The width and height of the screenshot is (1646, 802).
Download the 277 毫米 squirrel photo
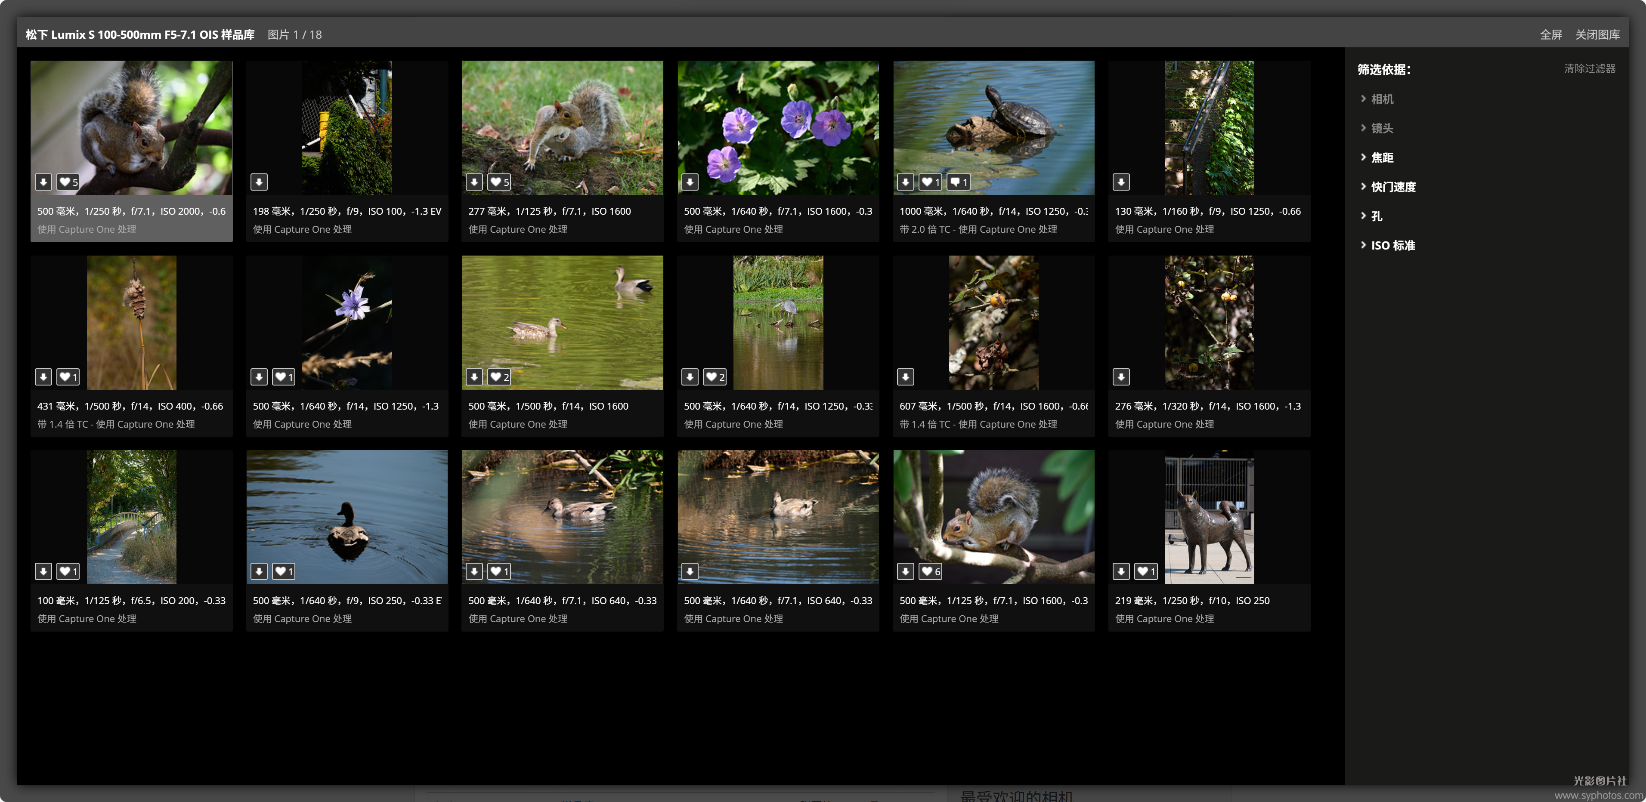(x=474, y=182)
